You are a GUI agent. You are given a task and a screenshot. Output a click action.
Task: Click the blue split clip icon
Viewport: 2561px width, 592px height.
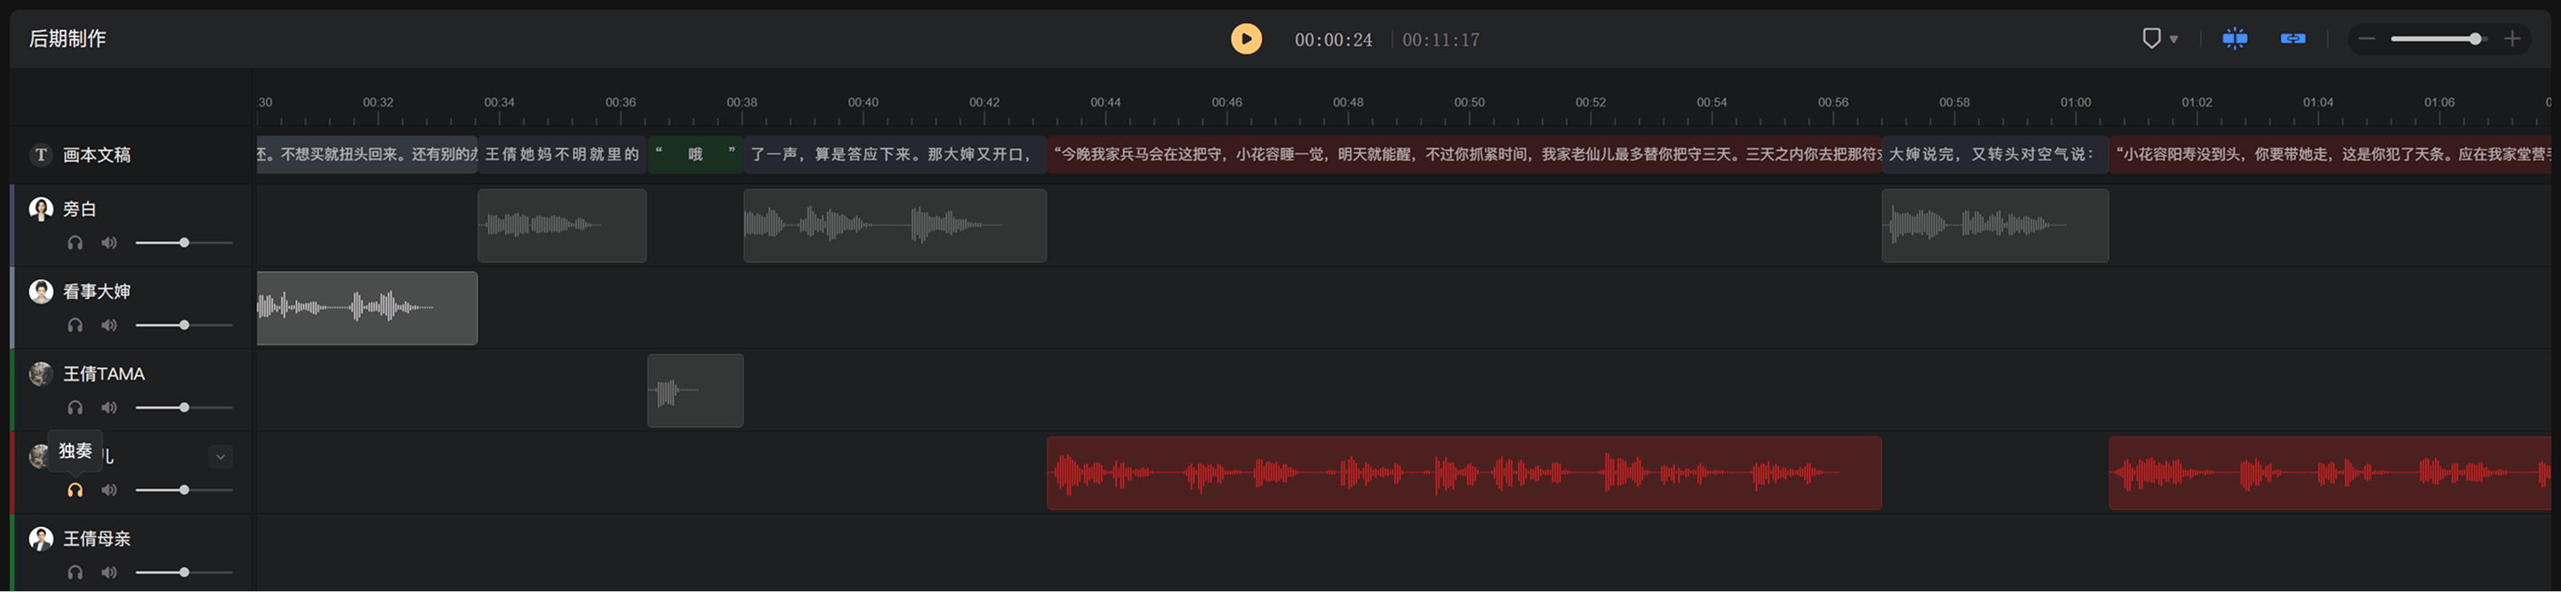click(2234, 39)
